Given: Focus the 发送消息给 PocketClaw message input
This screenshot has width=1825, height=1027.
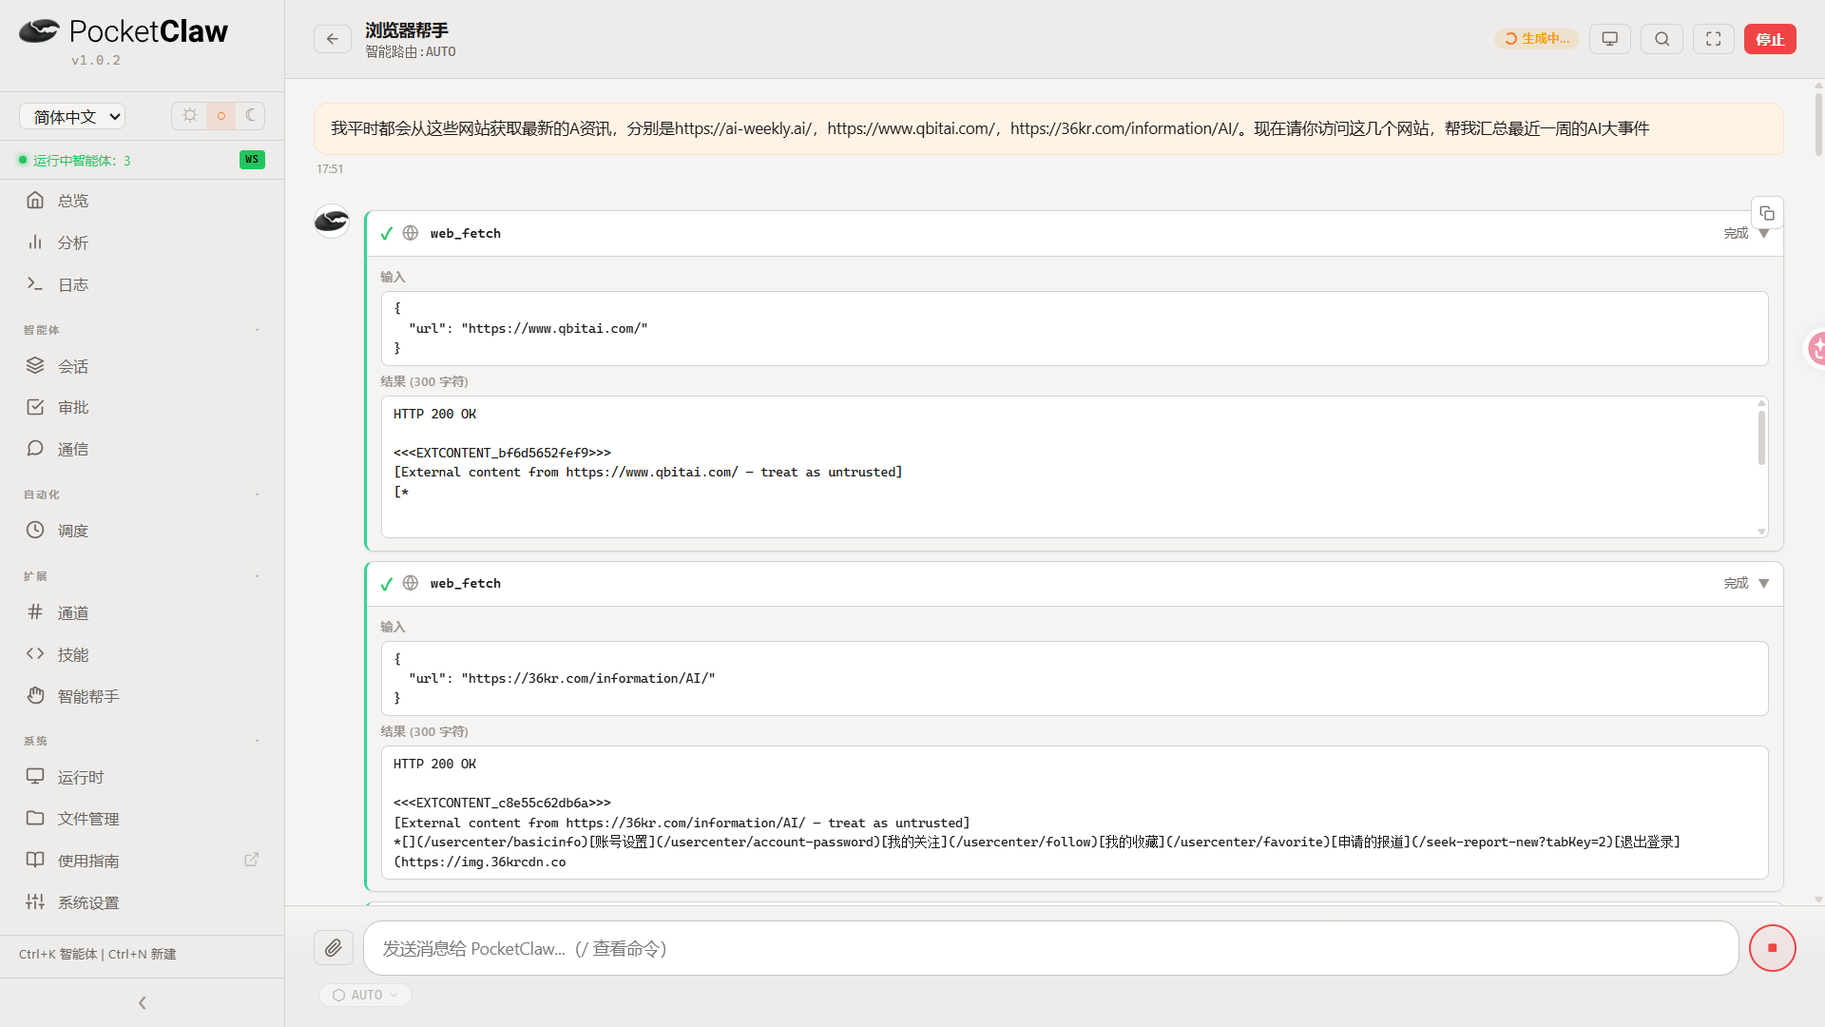Looking at the screenshot, I should click(1050, 948).
